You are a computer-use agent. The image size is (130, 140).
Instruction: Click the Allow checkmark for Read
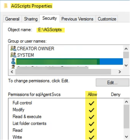[x=92, y=131]
